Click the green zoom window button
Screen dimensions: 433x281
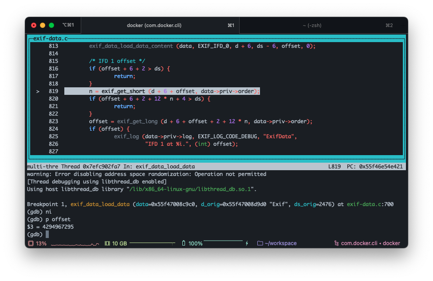(x=51, y=26)
